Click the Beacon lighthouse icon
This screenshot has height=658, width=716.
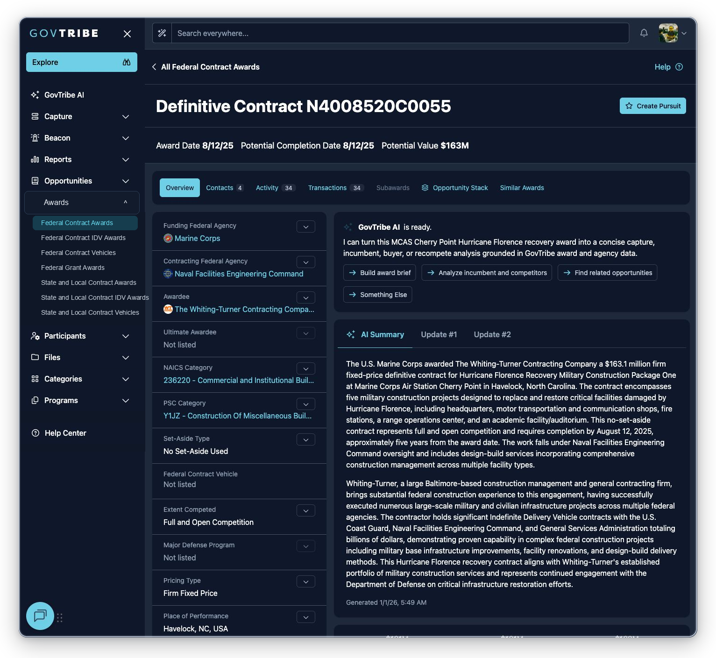coord(35,138)
